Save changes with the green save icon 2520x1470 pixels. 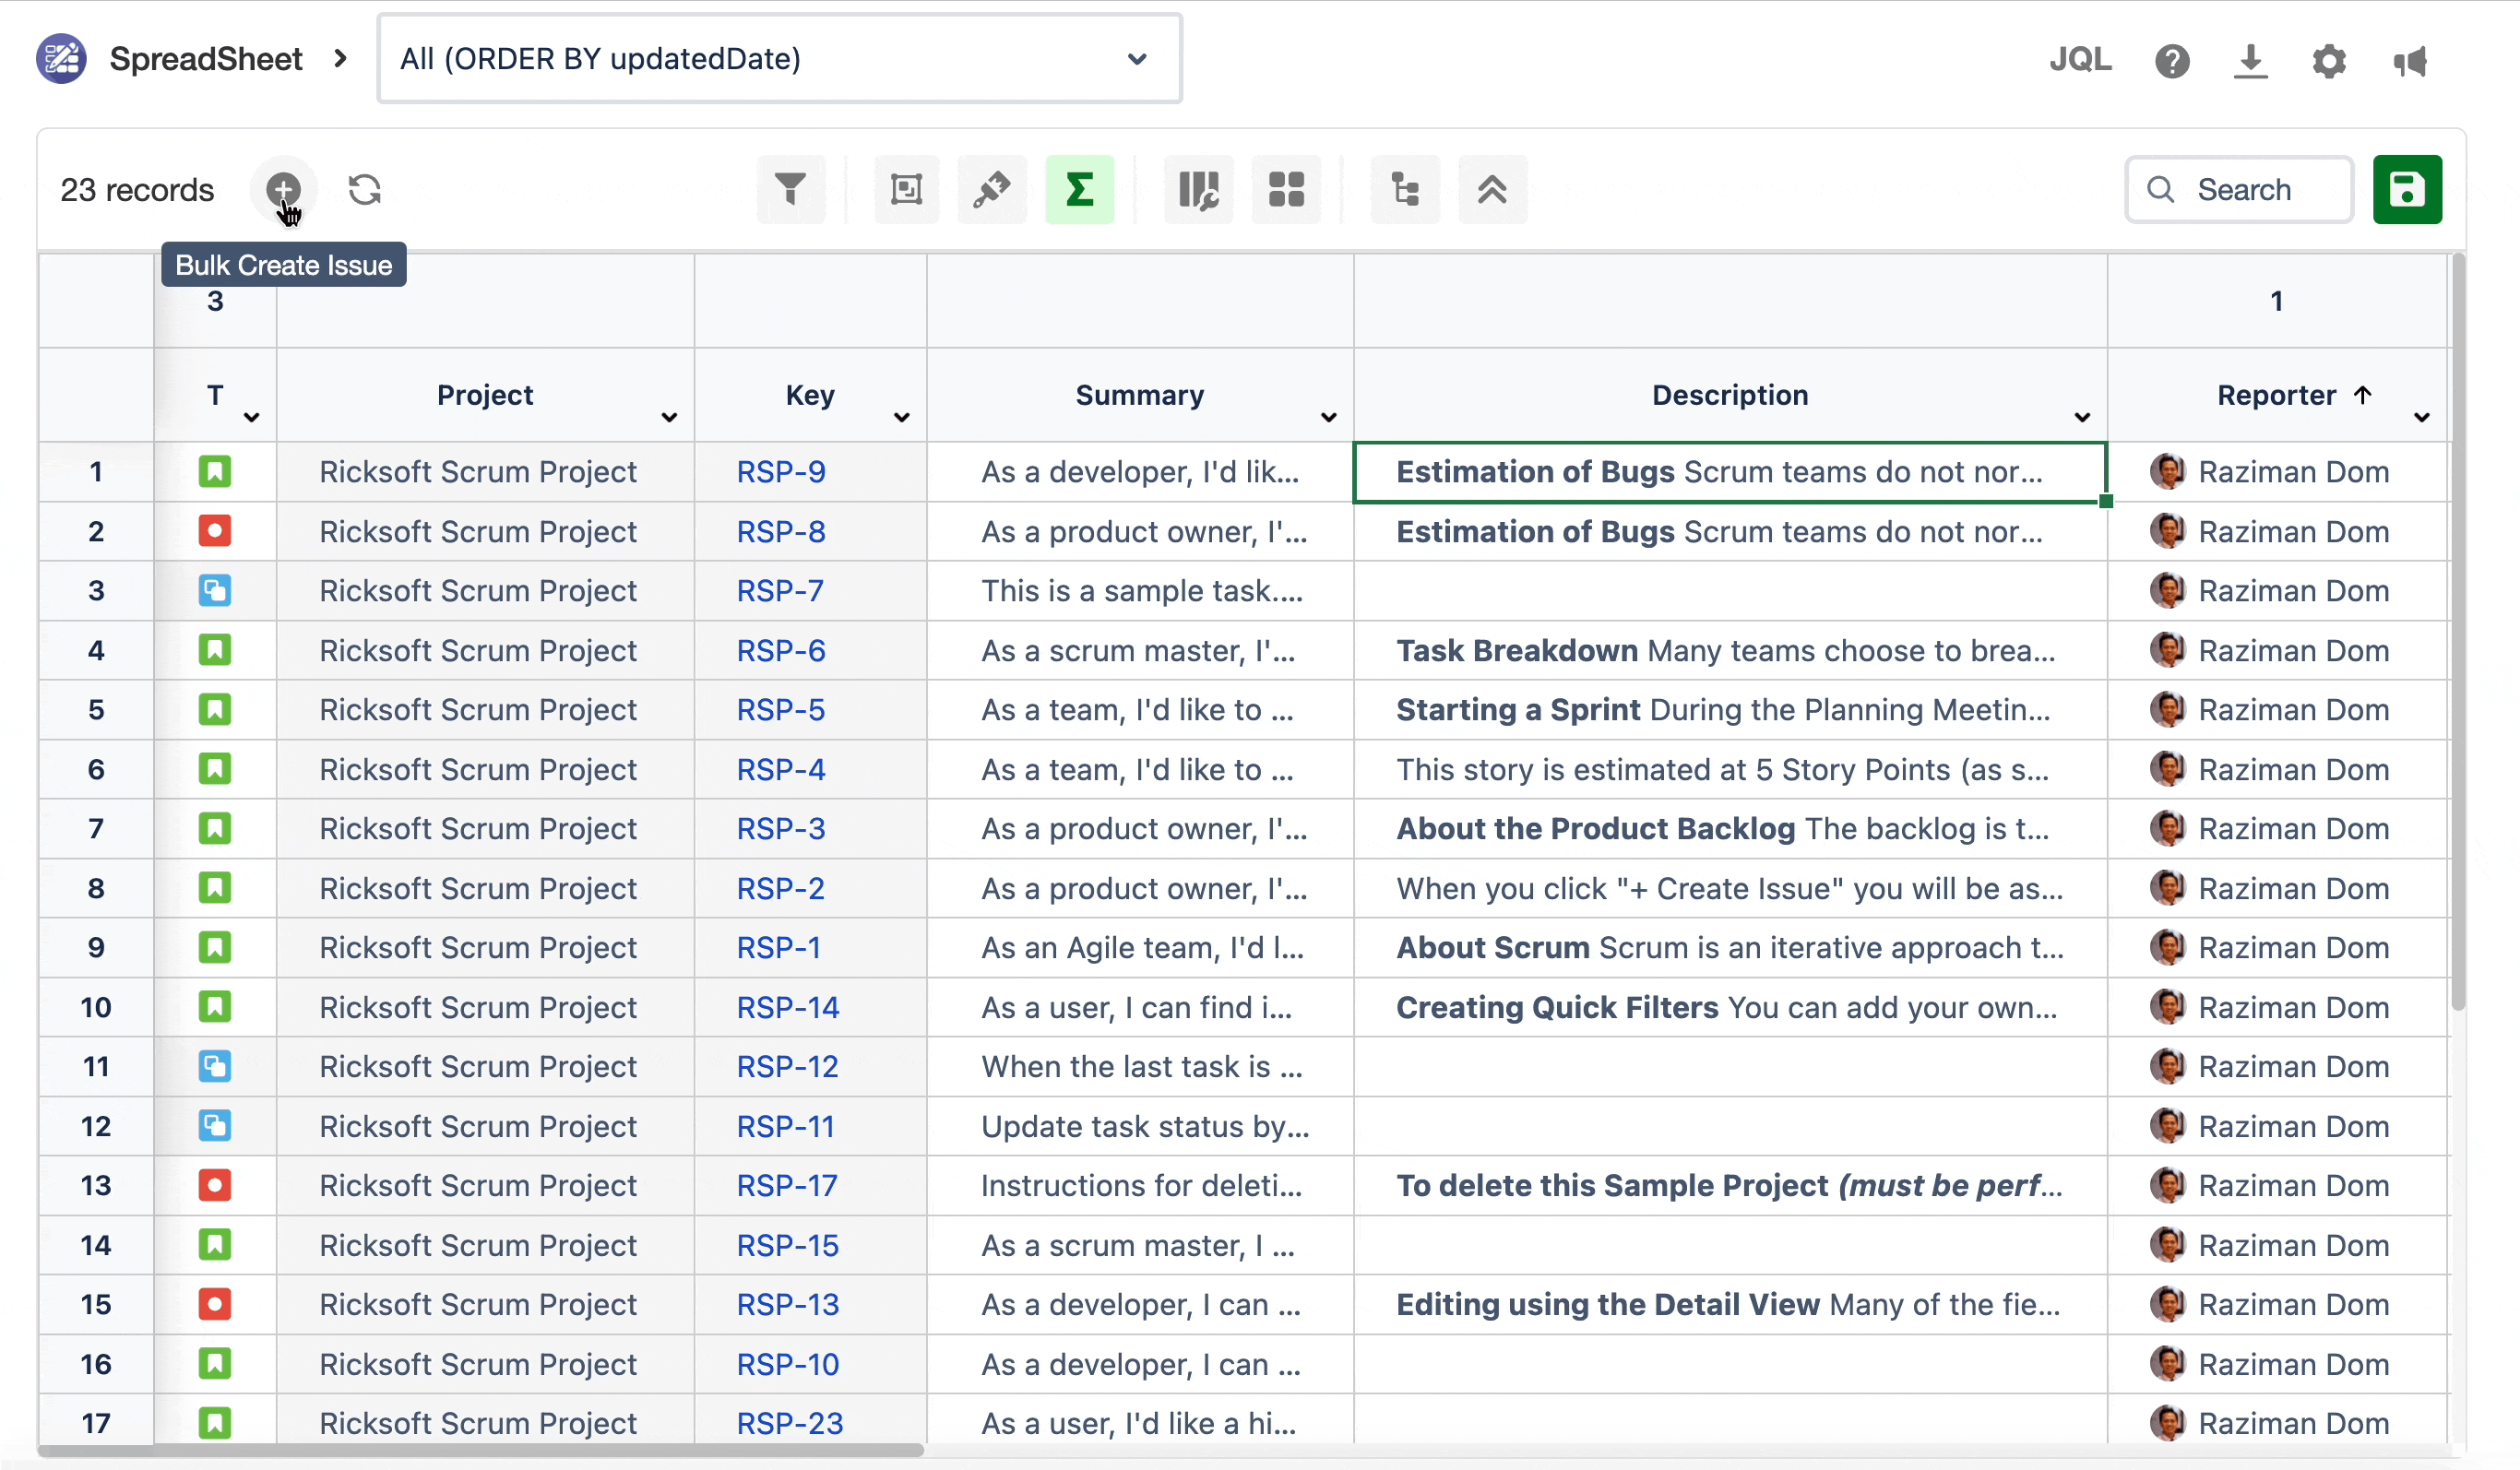pos(2407,189)
